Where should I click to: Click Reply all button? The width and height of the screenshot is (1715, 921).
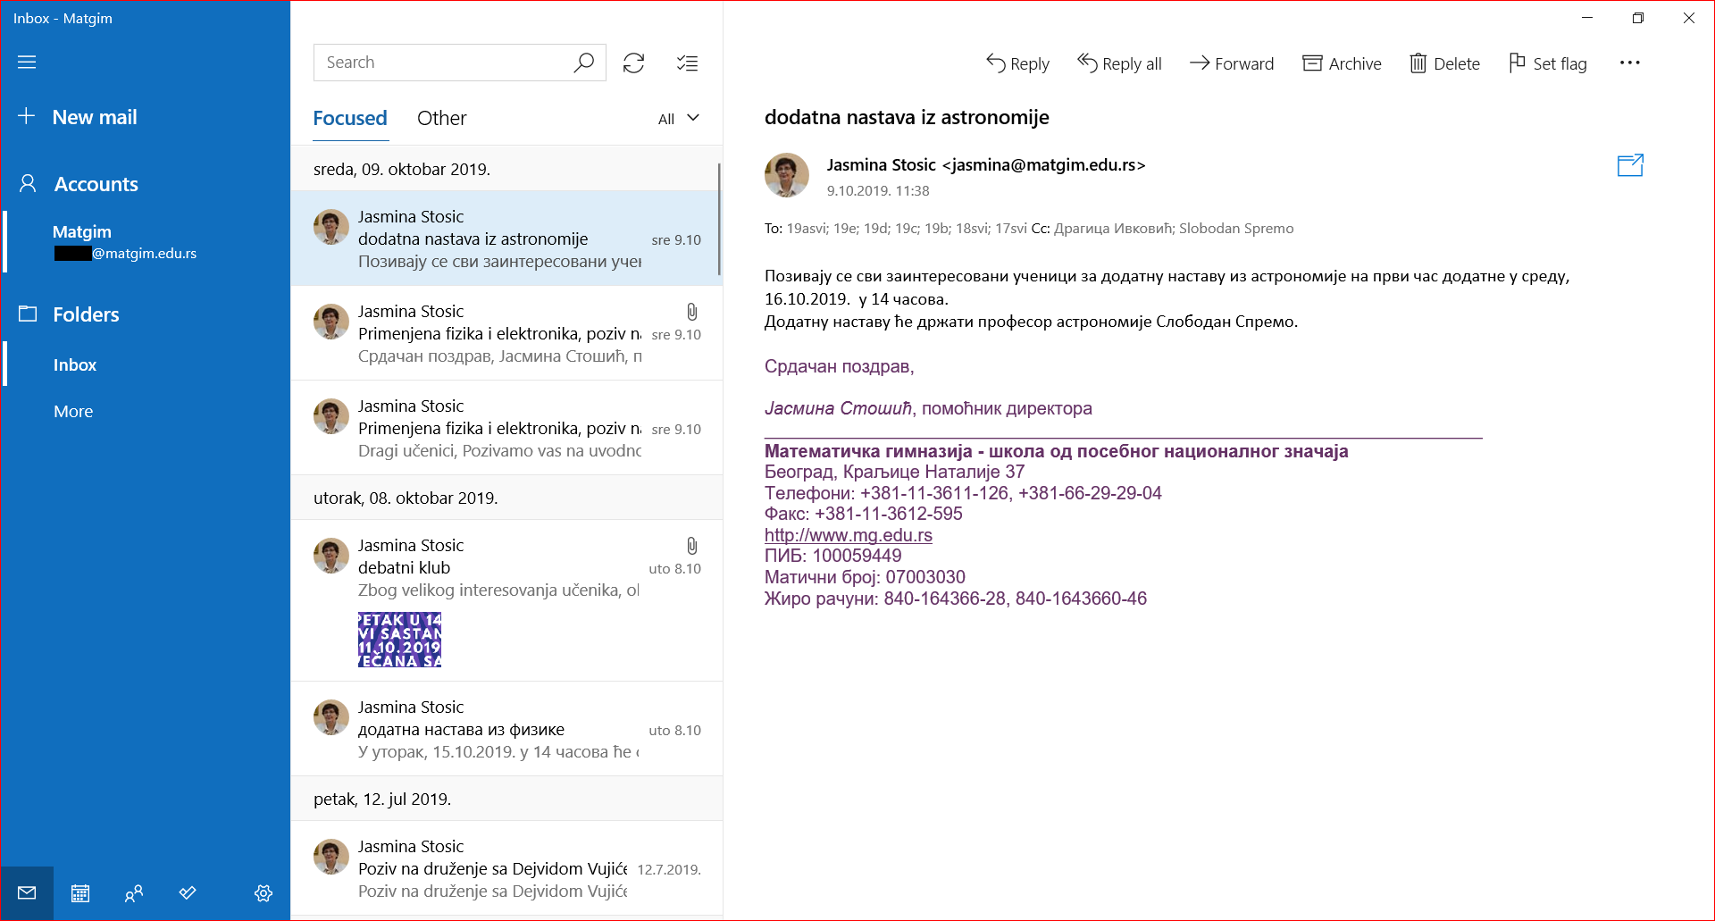(x=1120, y=63)
